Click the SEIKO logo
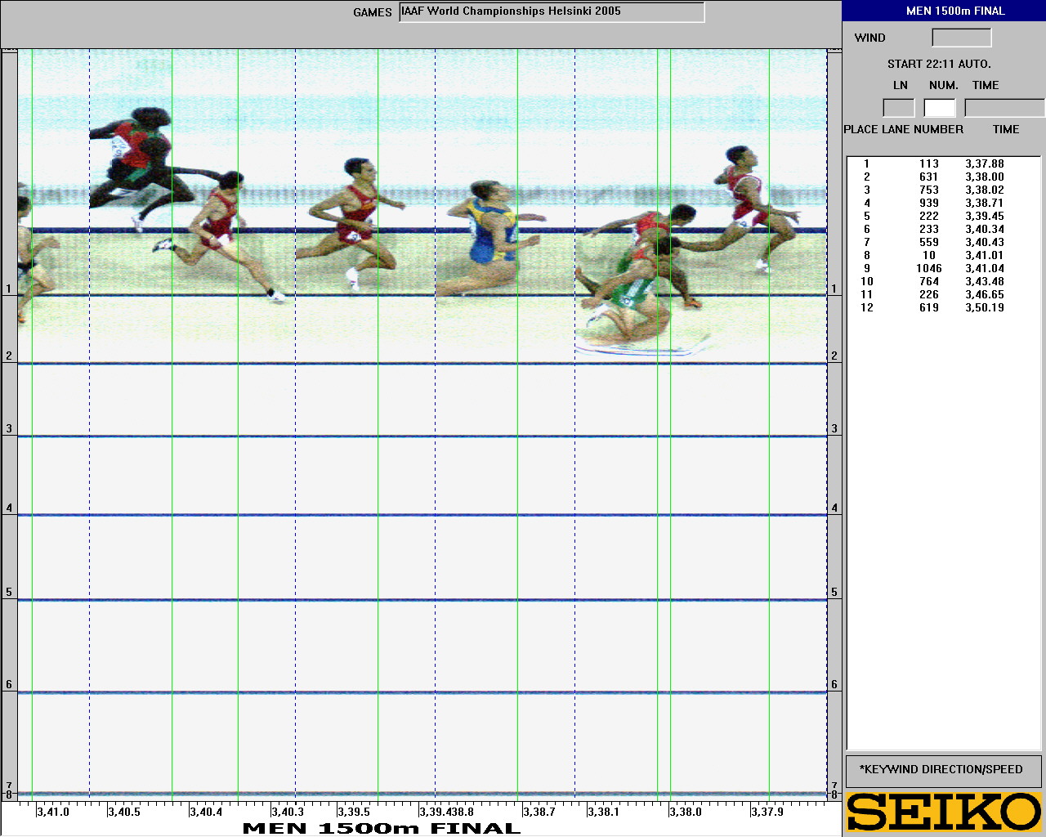Screen dimensions: 1046x837 [944, 812]
